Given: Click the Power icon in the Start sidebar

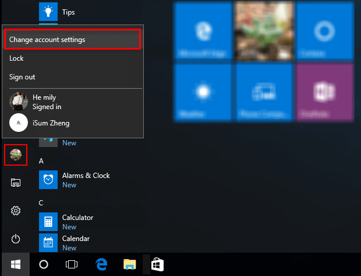Looking at the screenshot, I should click(16, 239).
